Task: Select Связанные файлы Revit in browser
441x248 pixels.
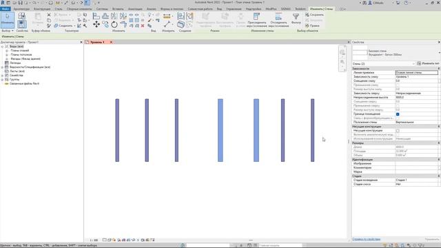Action: coord(24,83)
